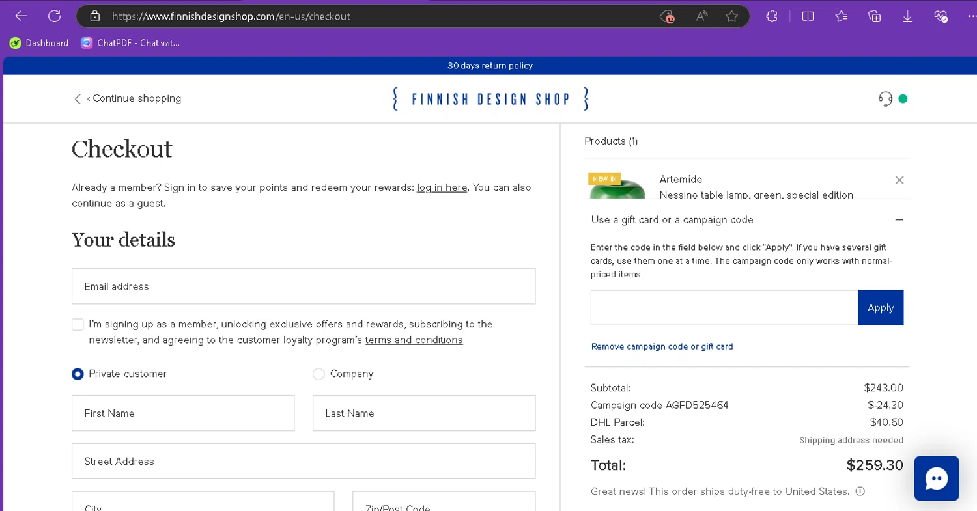Screen dimensions: 977x511
Task: Click the 'log in here' link
Action: click(x=442, y=187)
